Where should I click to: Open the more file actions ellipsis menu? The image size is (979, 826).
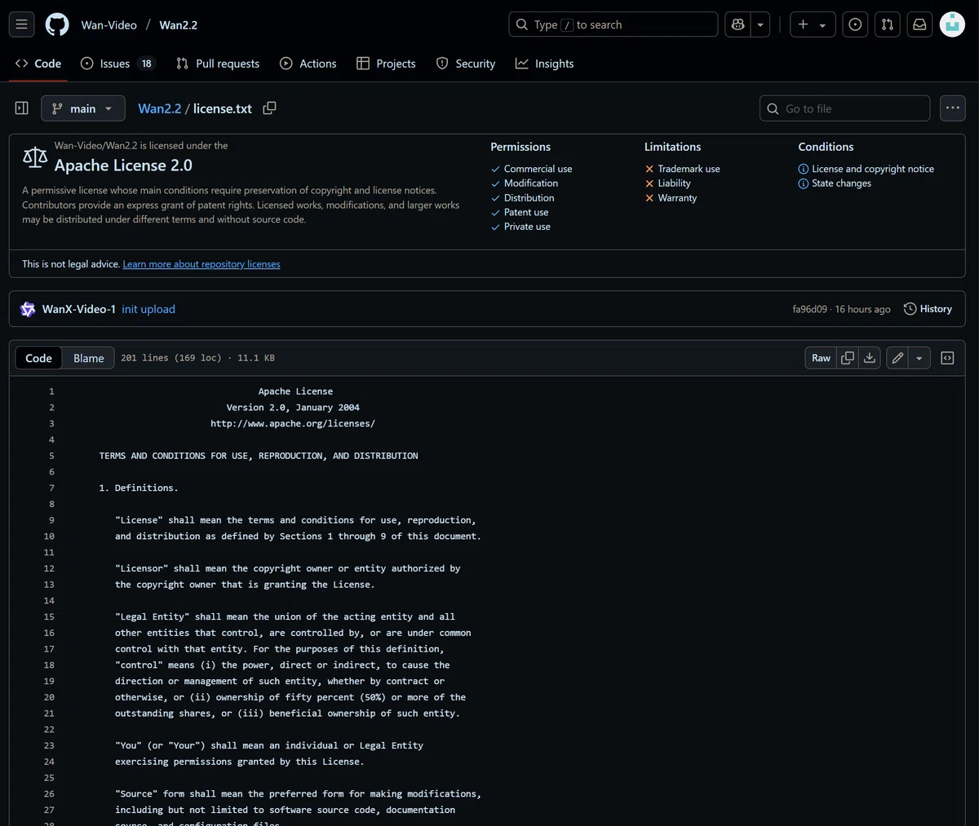953,108
